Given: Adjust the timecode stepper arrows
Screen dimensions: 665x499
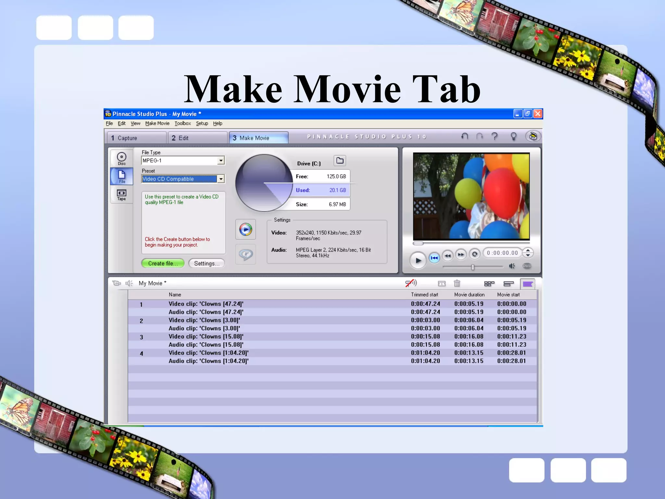Looking at the screenshot, I should [x=528, y=252].
